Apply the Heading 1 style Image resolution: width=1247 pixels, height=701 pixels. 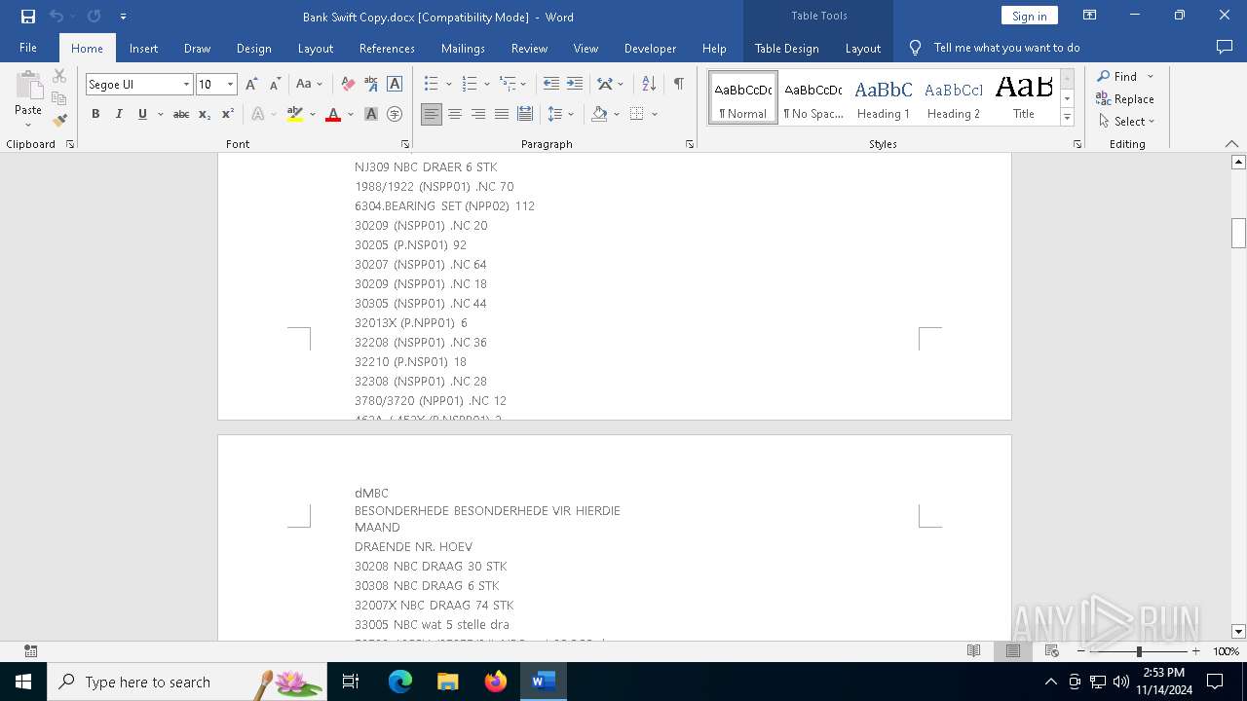tap(884, 97)
